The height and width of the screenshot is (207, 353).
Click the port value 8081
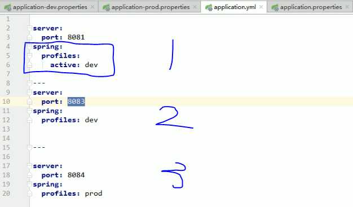coord(76,37)
